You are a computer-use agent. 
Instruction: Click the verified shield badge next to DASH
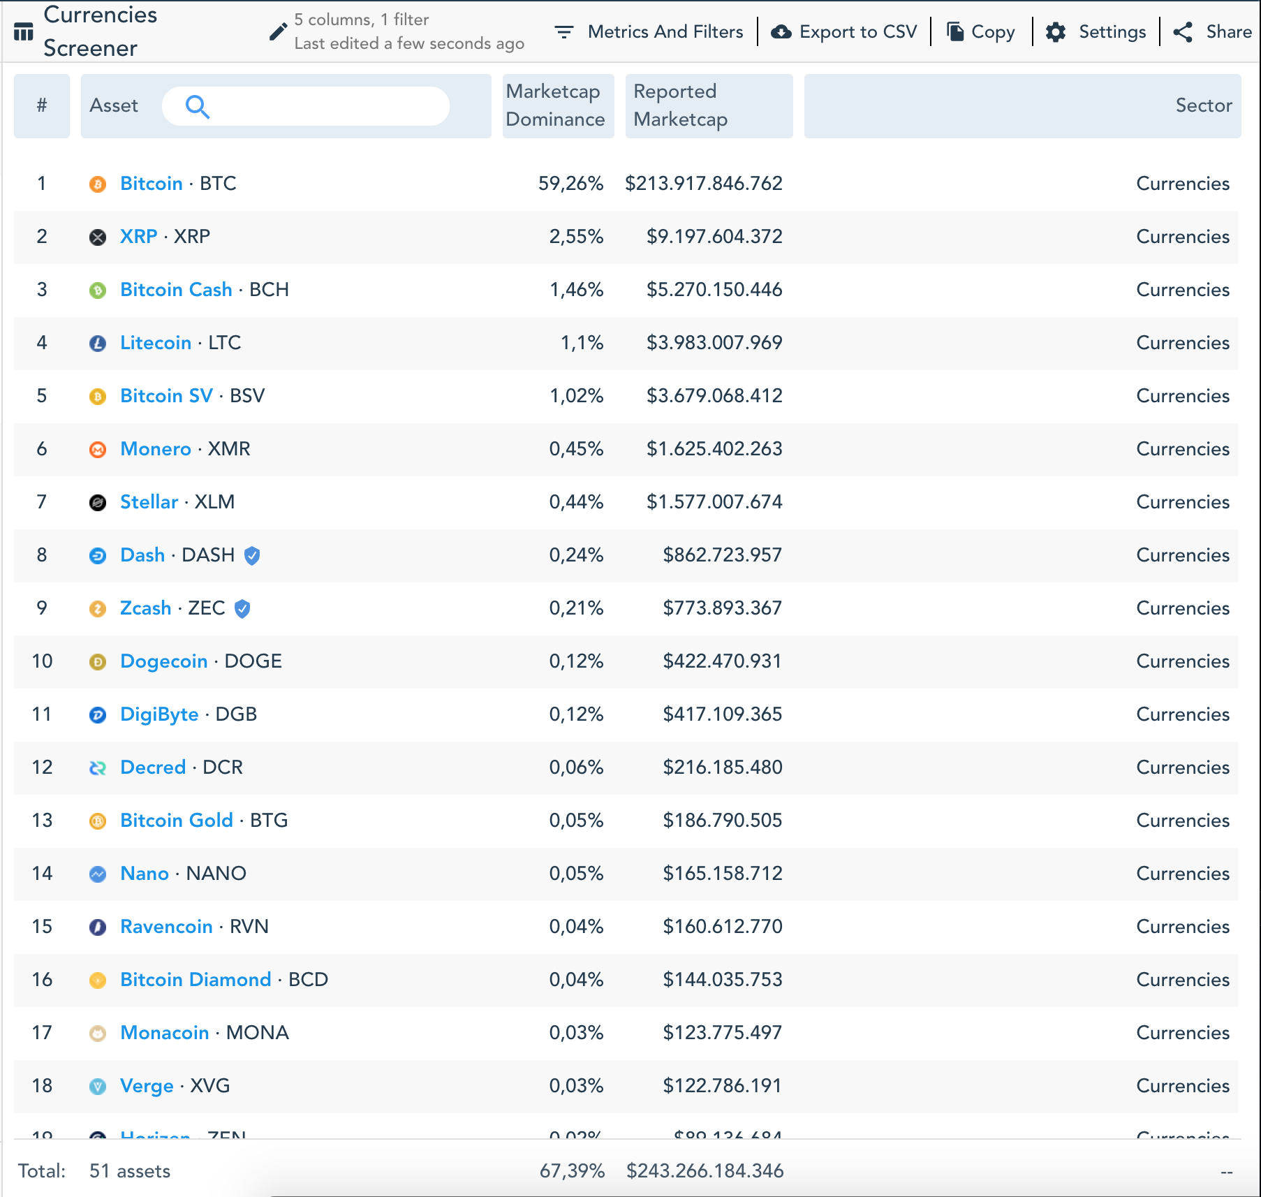tap(252, 555)
